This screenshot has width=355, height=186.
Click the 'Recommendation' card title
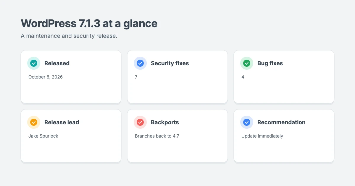pos(281,122)
